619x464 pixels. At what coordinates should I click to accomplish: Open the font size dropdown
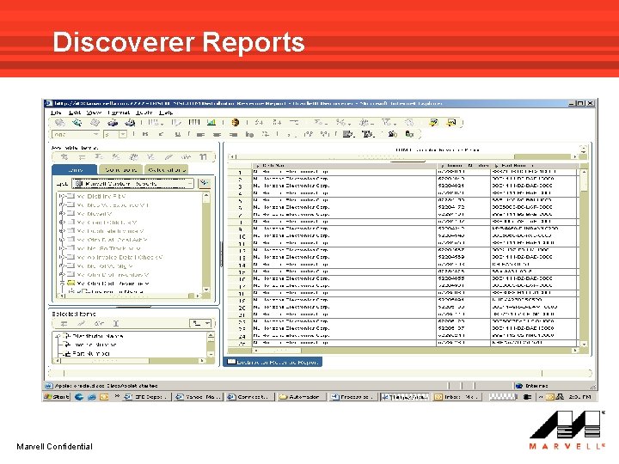click(123, 135)
